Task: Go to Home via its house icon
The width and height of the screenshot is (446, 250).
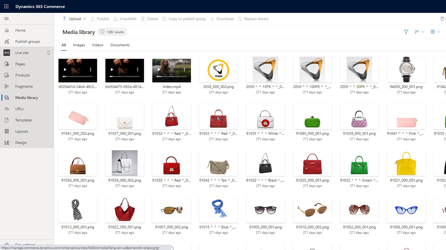Action: coord(7,30)
